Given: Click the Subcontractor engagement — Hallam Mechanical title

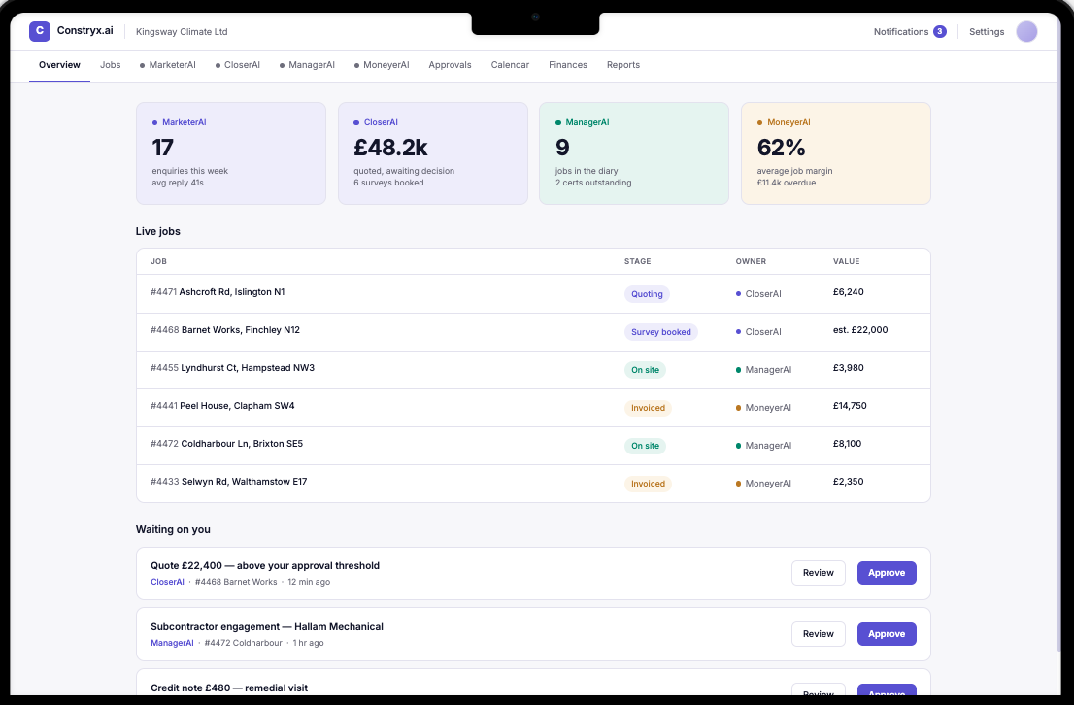Looking at the screenshot, I should pyautogui.click(x=267, y=627).
